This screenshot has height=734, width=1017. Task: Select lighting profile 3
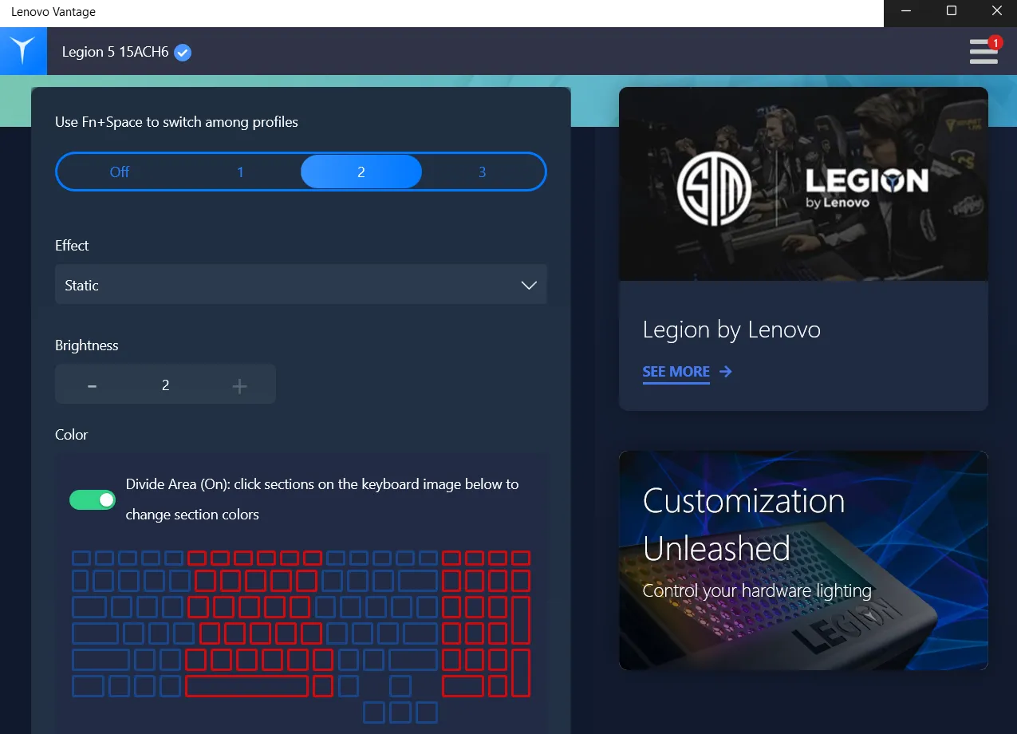(x=482, y=172)
